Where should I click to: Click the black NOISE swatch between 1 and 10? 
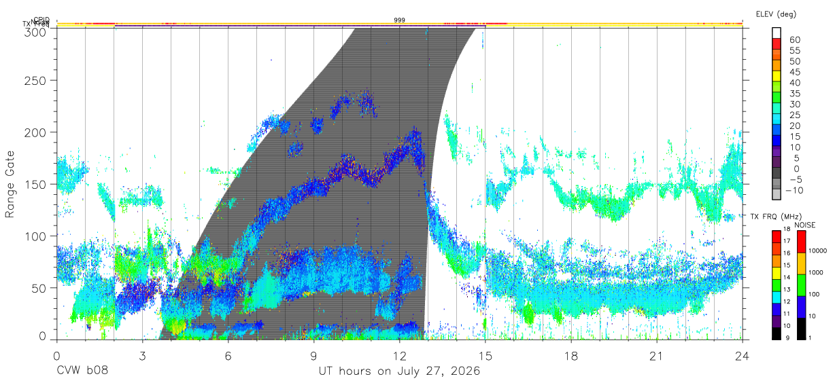(801, 329)
